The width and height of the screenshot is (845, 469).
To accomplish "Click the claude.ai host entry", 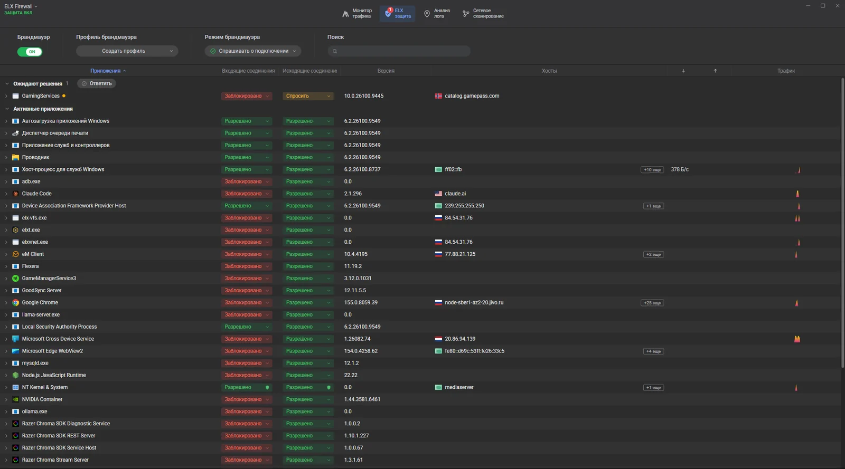I will tap(455, 194).
